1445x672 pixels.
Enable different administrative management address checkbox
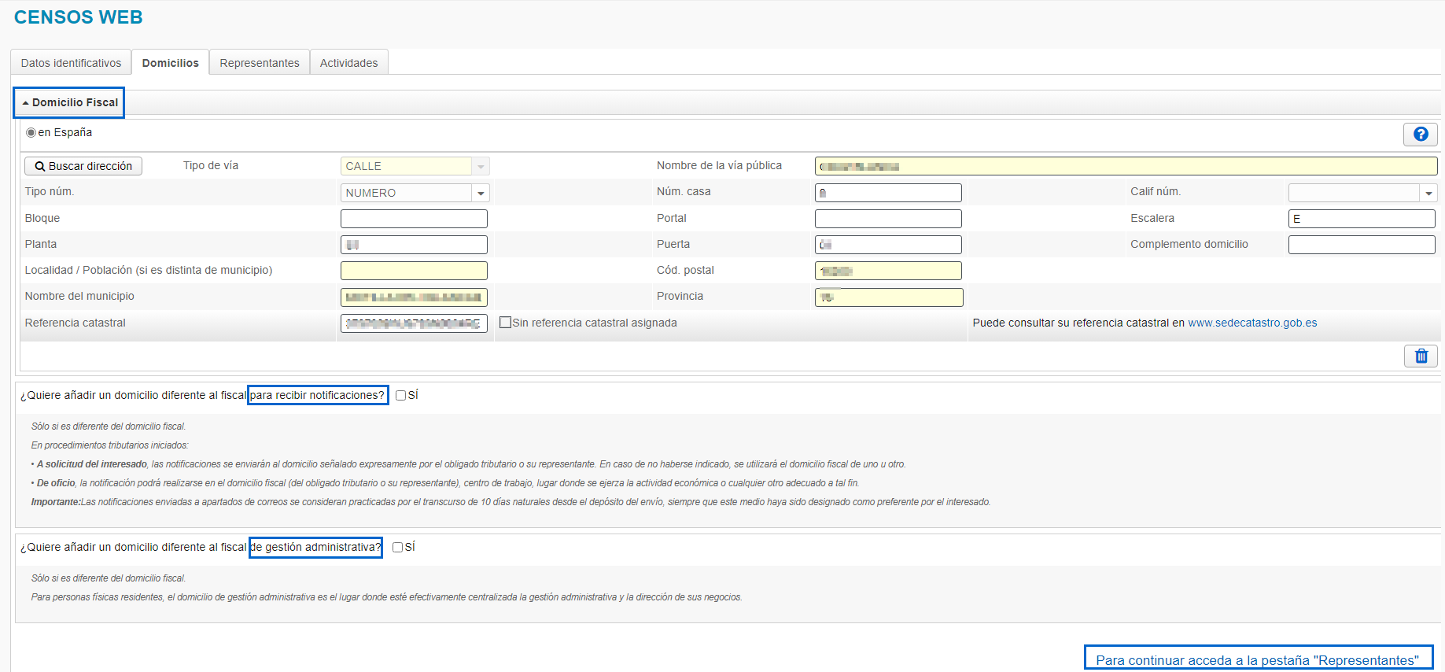pyautogui.click(x=398, y=548)
